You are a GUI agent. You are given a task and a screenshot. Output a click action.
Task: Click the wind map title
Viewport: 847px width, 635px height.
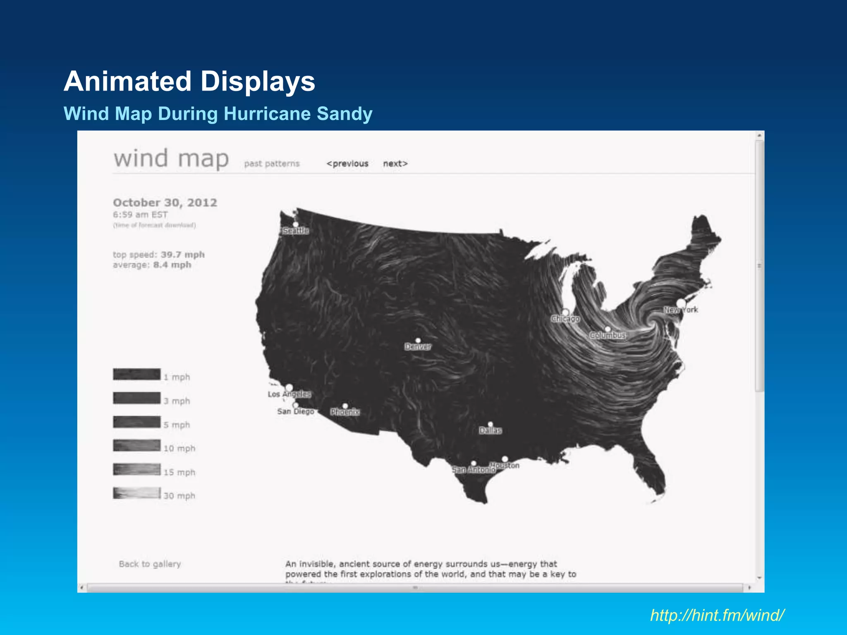(x=171, y=159)
